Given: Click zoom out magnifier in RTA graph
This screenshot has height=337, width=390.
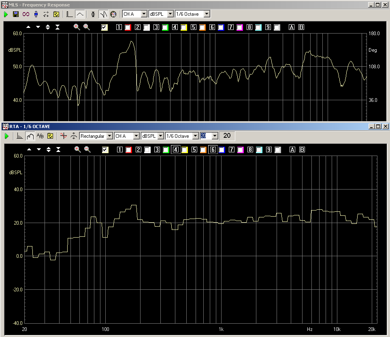Looking at the screenshot, I should (87, 150).
